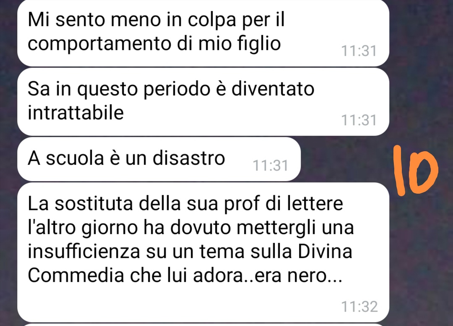Click the word "Divina" in the long message
Screen dimensions: 453x326
pos(325,251)
